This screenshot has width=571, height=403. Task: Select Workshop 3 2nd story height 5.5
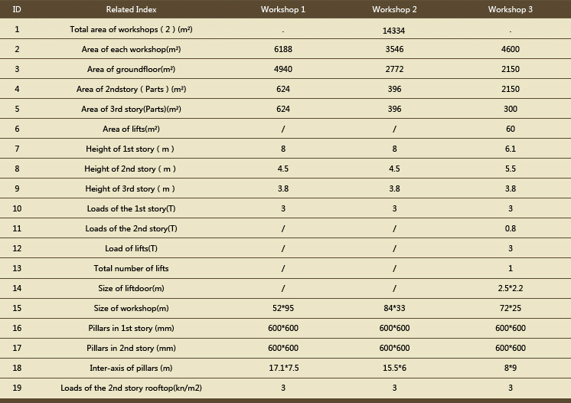(511, 169)
